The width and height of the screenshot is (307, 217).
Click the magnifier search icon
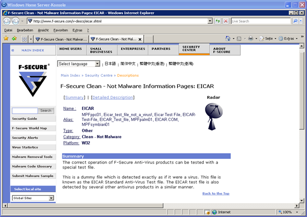click(295, 21)
